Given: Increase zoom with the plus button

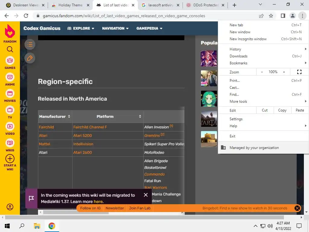Looking at the screenshot, I should tap(284, 72).
